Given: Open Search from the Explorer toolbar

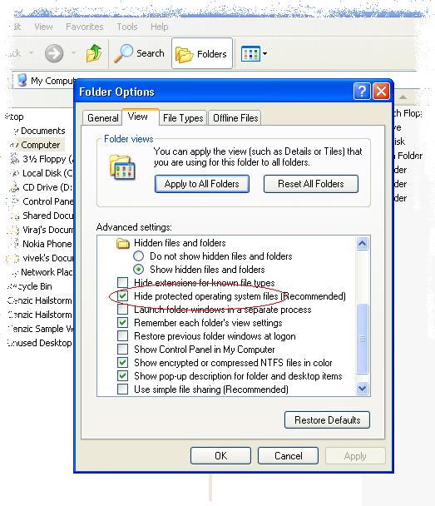Looking at the screenshot, I should [140, 53].
